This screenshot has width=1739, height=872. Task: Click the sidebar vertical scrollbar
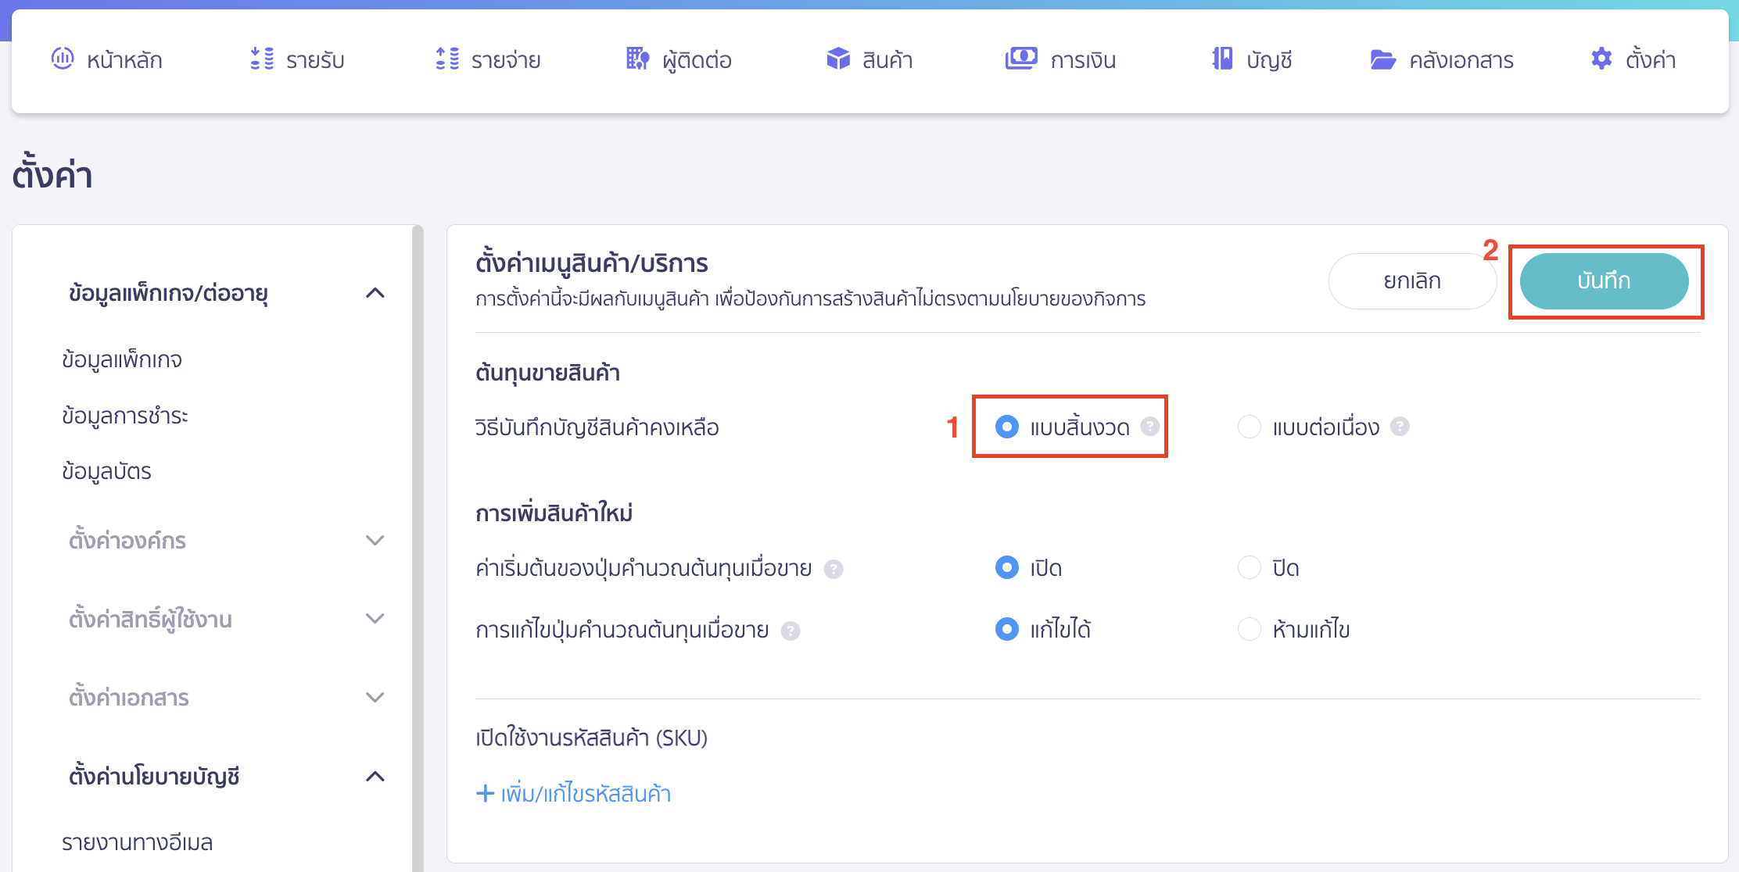[x=418, y=547]
